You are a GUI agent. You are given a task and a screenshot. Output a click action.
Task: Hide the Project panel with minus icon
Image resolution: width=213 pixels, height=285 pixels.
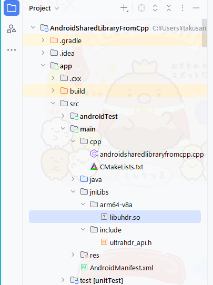click(196, 8)
